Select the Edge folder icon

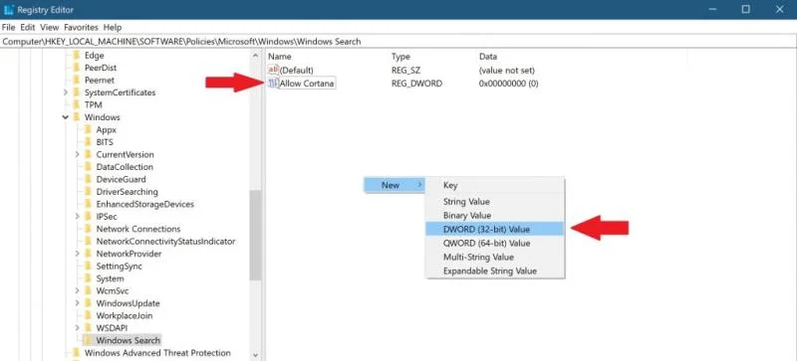tap(77, 56)
